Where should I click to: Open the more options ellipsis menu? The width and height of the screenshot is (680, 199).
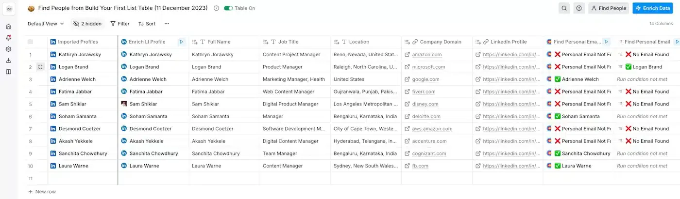(167, 24)
